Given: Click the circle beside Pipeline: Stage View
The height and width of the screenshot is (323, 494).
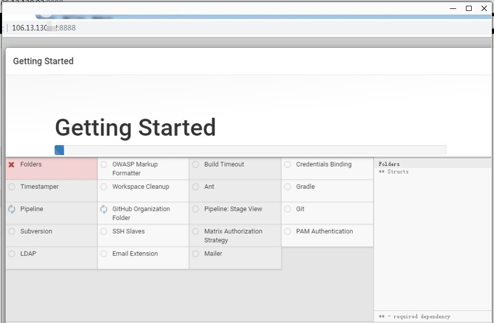Looking at the screenshot, I should (196, 209).
